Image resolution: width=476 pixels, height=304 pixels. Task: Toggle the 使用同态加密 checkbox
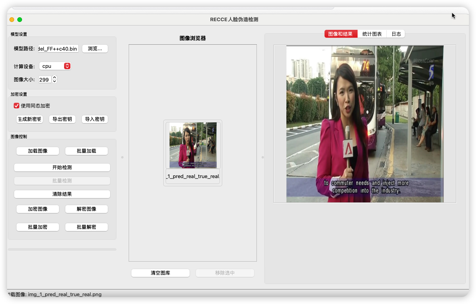17,106
